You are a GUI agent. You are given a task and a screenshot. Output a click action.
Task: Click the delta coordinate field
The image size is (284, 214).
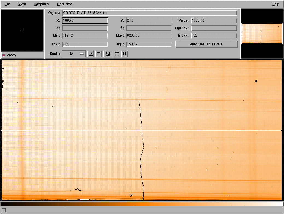point(149,28)
